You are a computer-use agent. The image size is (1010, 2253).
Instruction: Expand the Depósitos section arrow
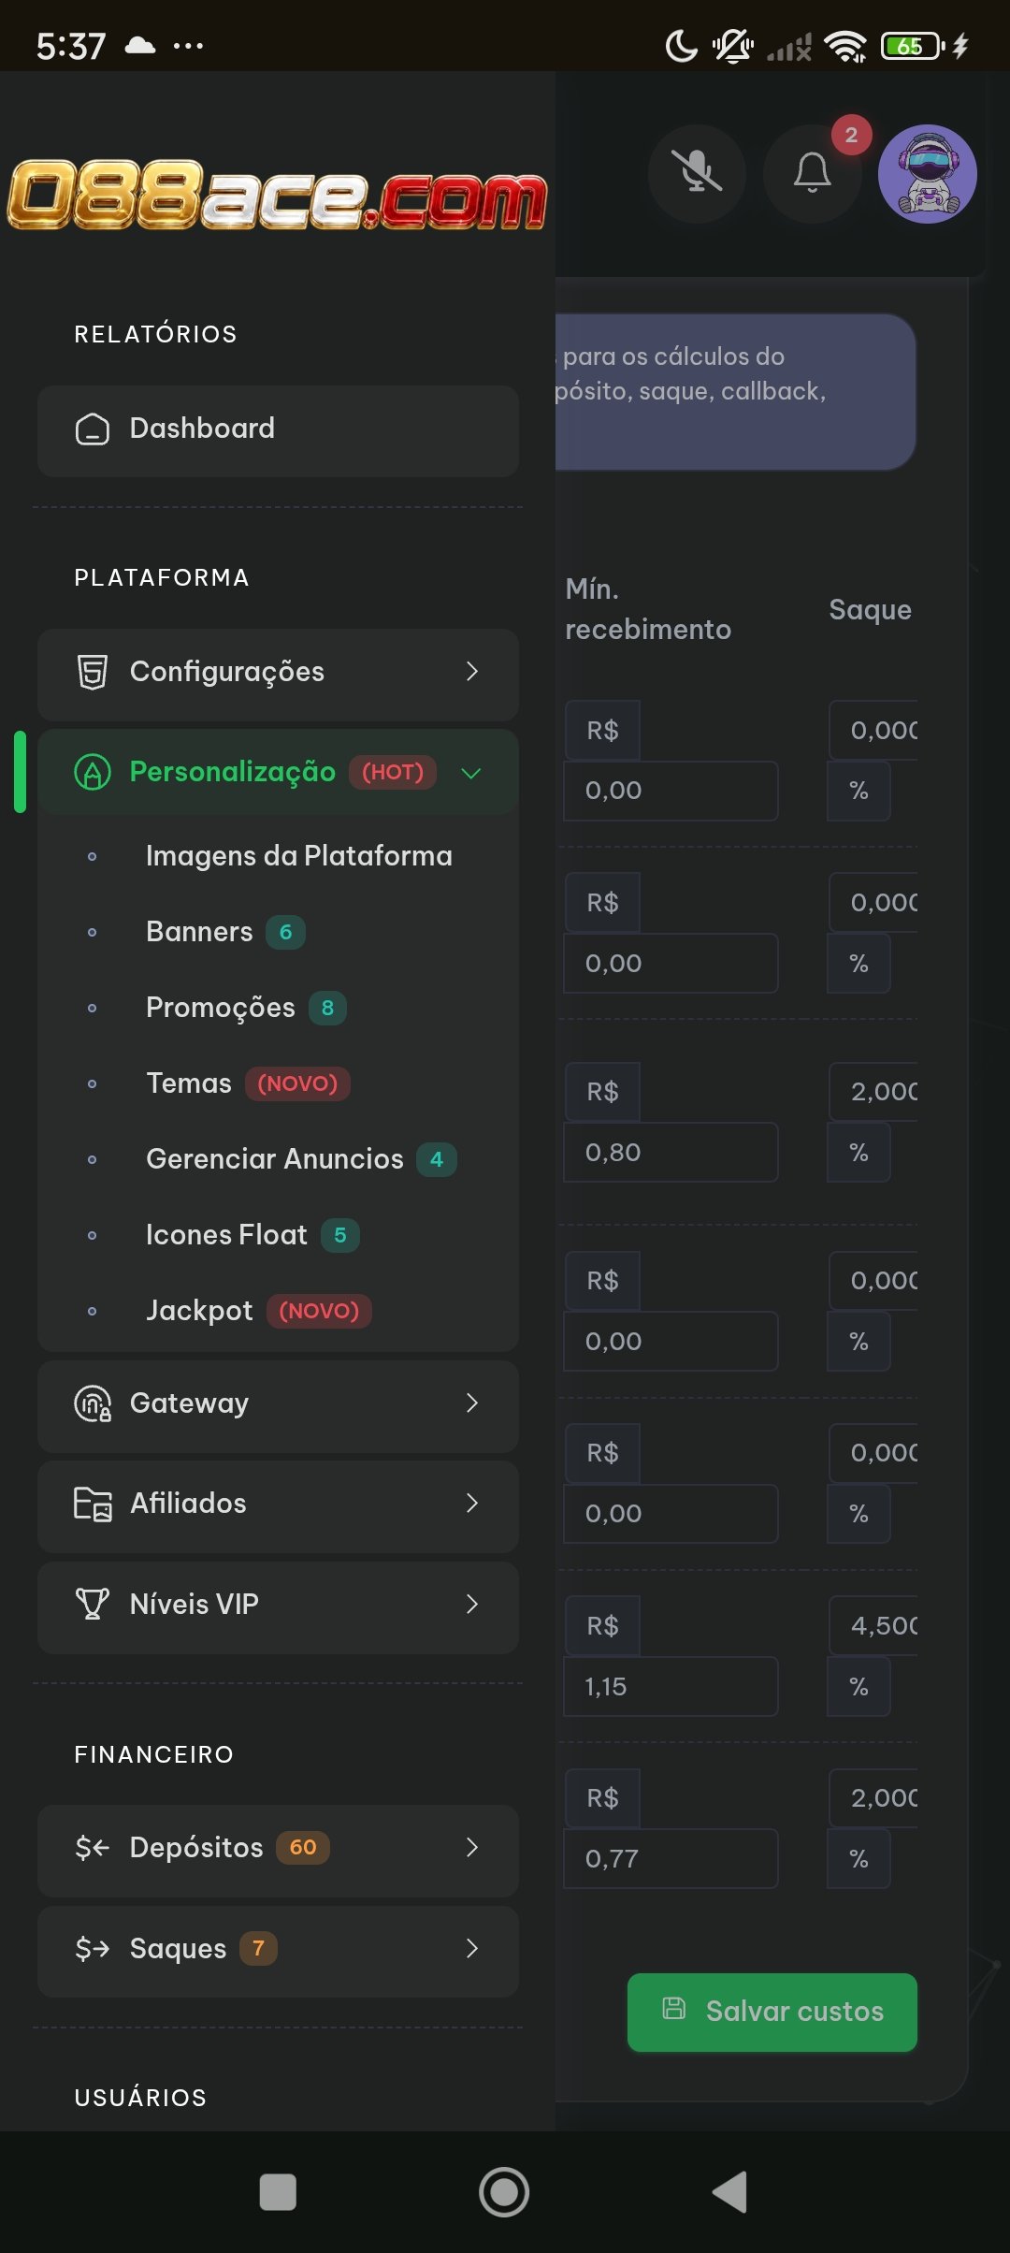471,1848
